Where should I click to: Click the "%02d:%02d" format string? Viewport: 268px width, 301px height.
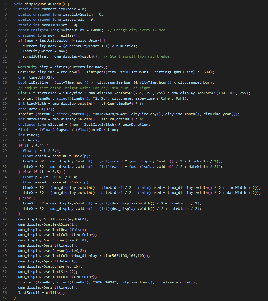pyautogui.click(x=105, y=282)
